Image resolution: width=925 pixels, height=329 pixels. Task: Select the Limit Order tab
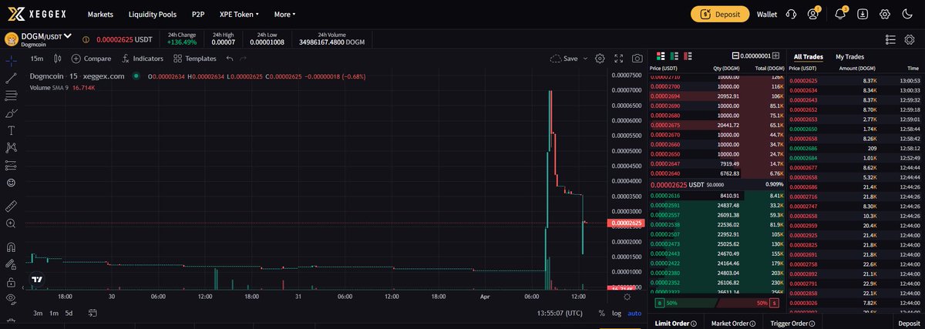(676, 324)
